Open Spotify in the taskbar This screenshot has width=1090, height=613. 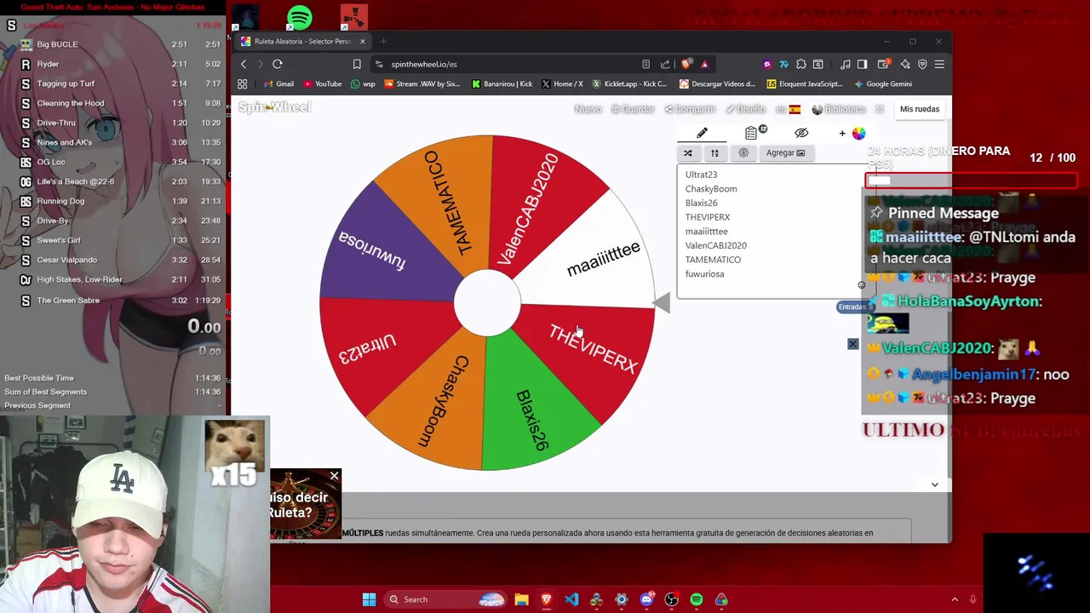[697, 599]
